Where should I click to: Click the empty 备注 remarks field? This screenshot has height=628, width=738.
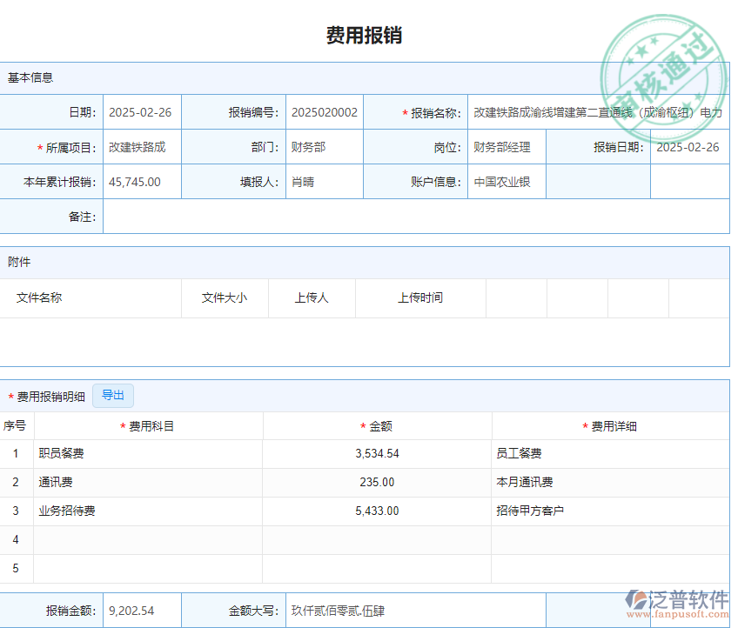(x=418, y=217)
